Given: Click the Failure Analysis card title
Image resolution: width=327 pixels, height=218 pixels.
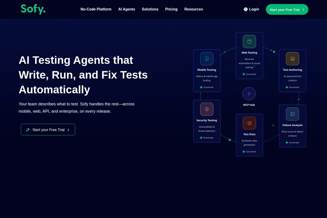Looking at the screenshot, I should coord(292,125).
